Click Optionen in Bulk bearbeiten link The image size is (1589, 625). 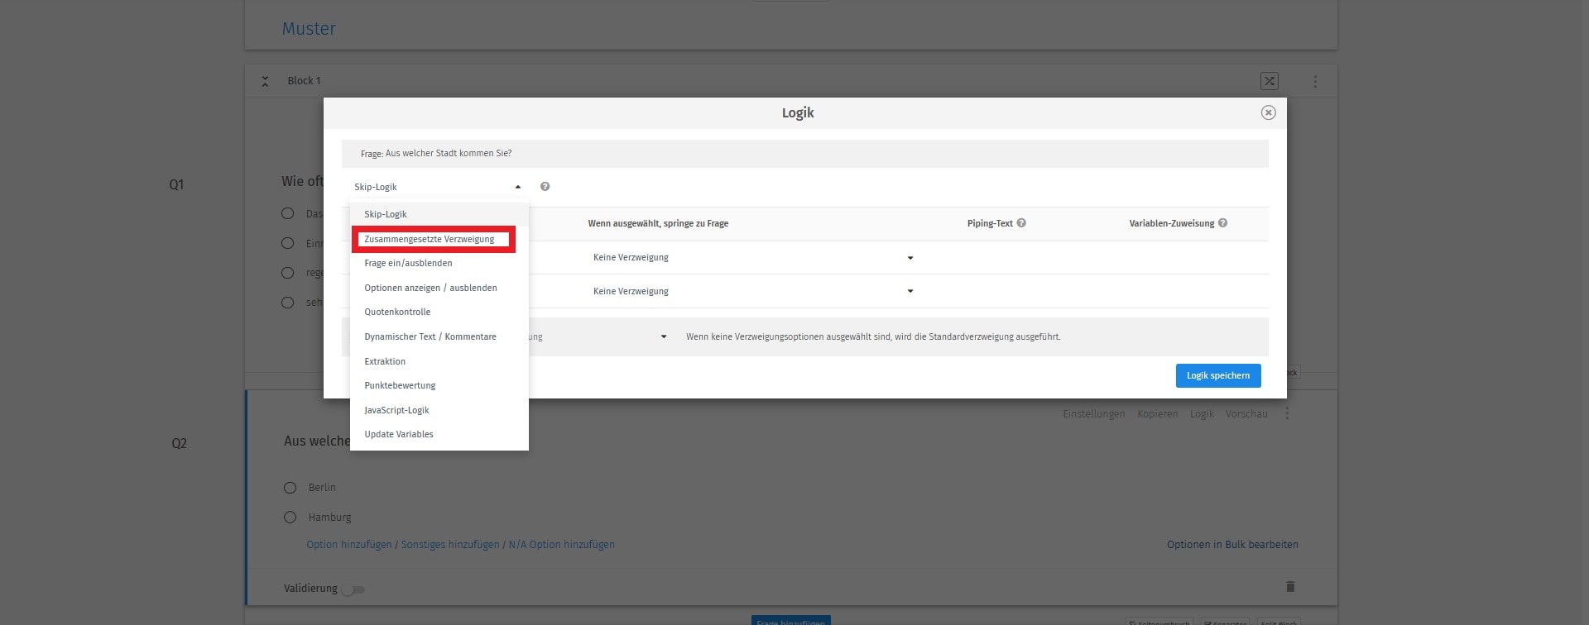click(1232, 545)
